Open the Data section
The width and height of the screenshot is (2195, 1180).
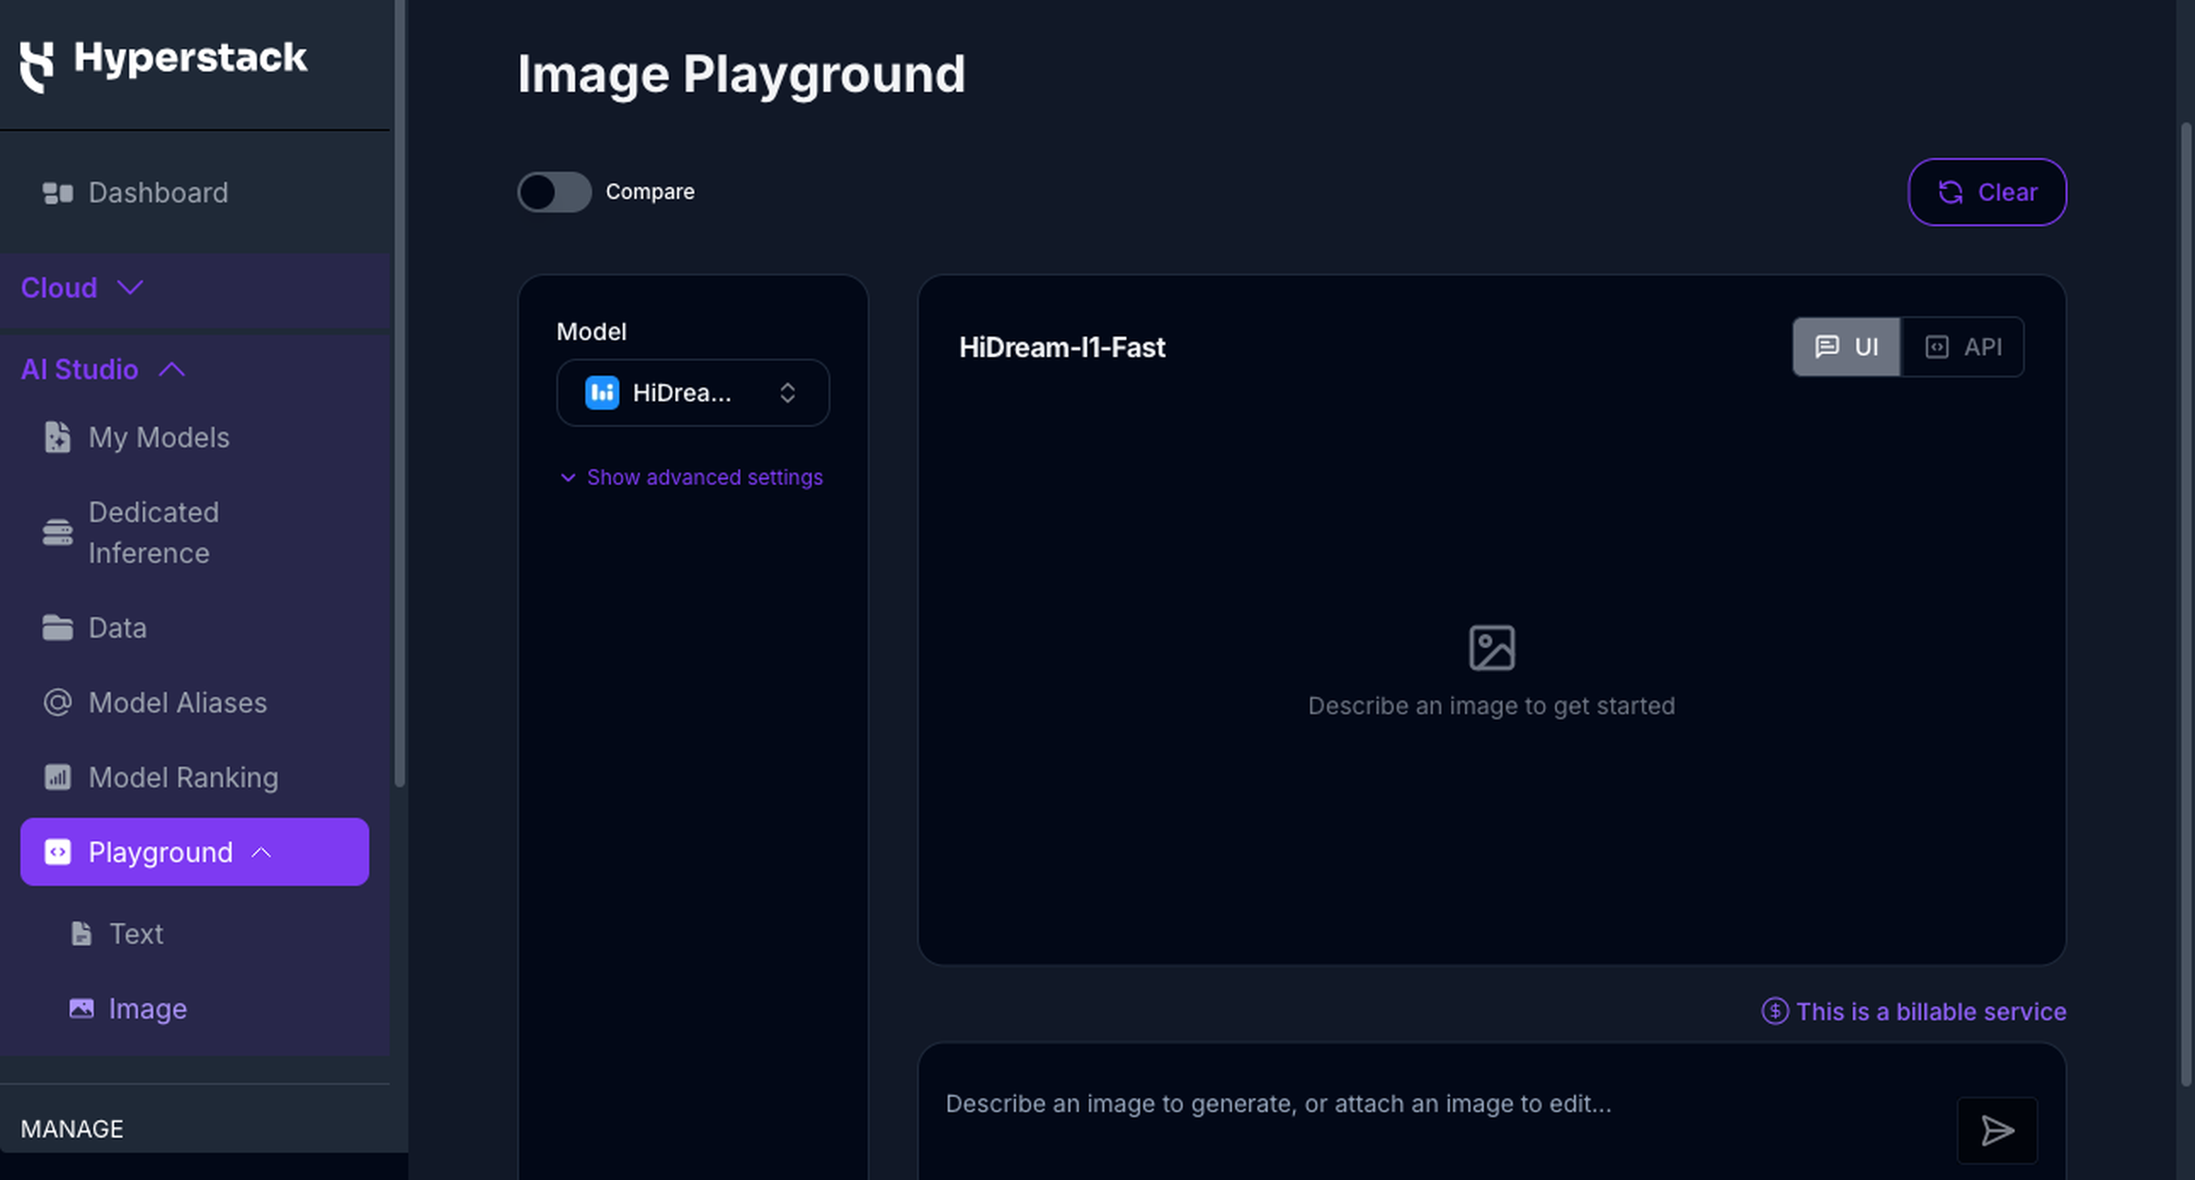pos(195,628)
